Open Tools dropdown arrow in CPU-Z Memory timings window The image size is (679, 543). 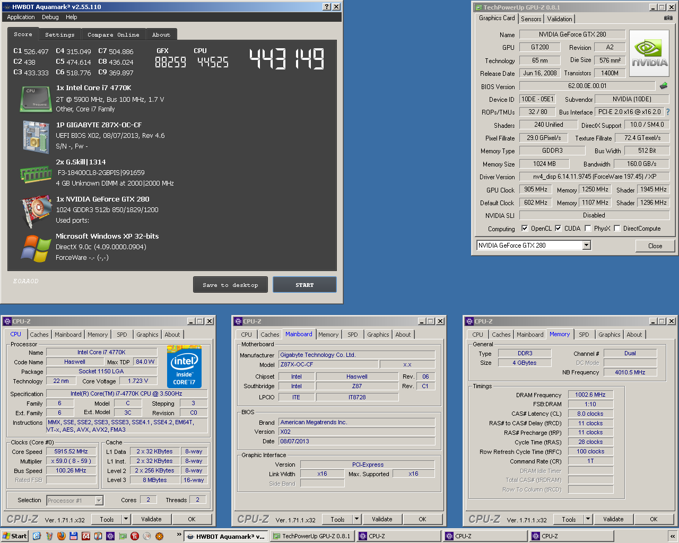pyautogui.click(x=588, y=519)
